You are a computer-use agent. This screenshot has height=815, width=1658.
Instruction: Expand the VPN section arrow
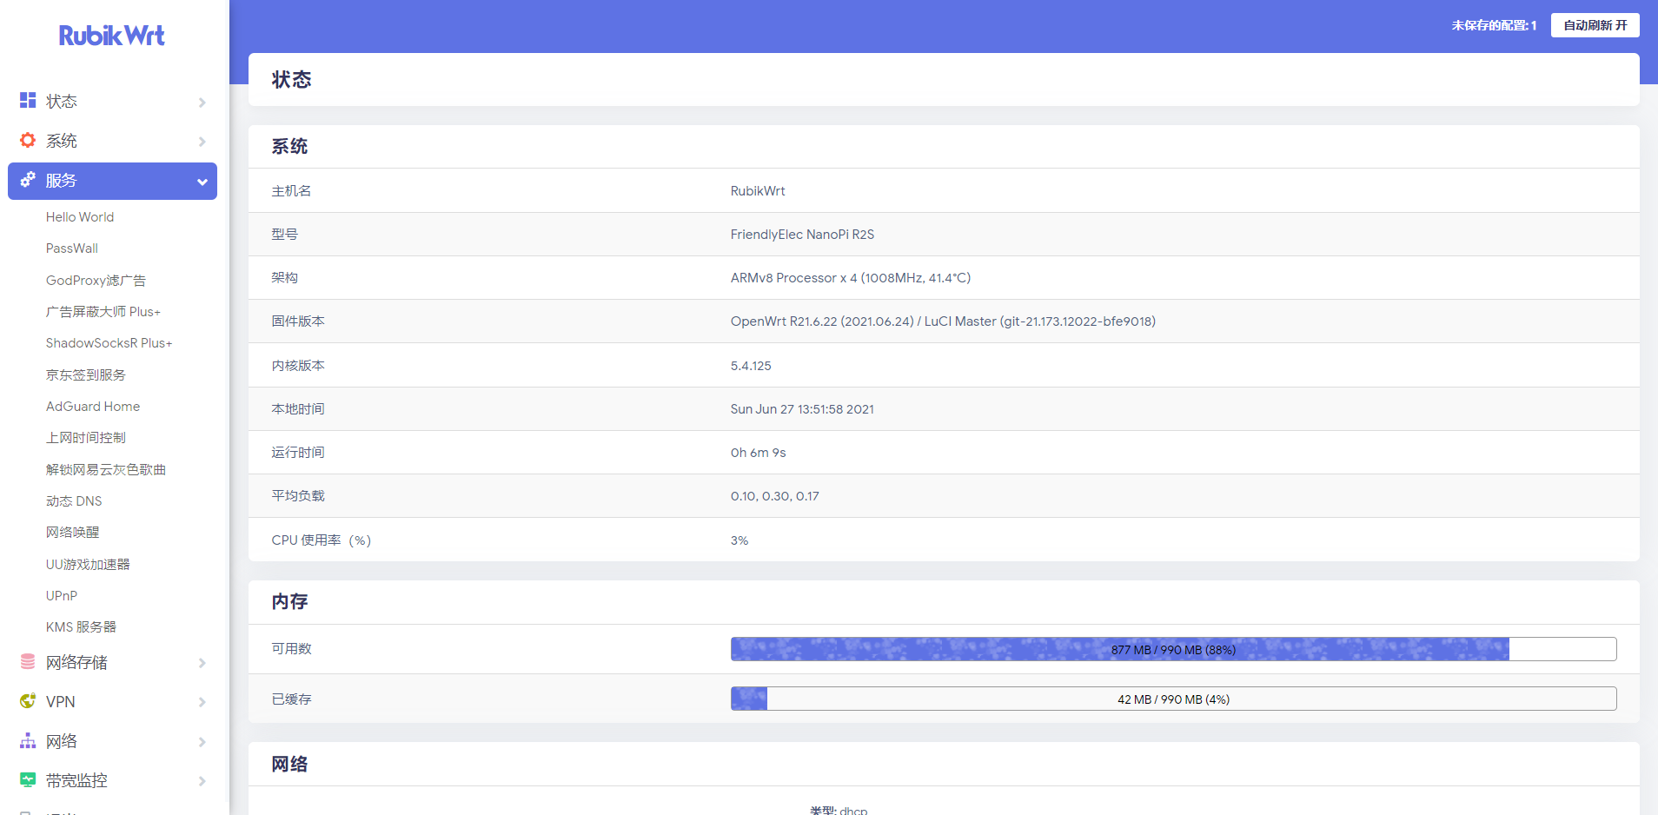[x=202, y=701]
